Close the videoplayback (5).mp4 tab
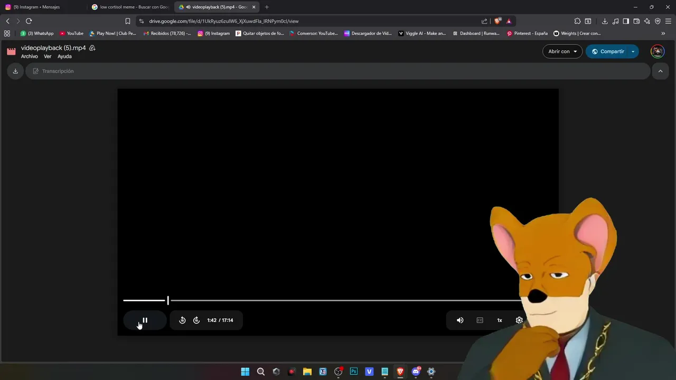This screenshot has height=380, width=676. (254, 7)
